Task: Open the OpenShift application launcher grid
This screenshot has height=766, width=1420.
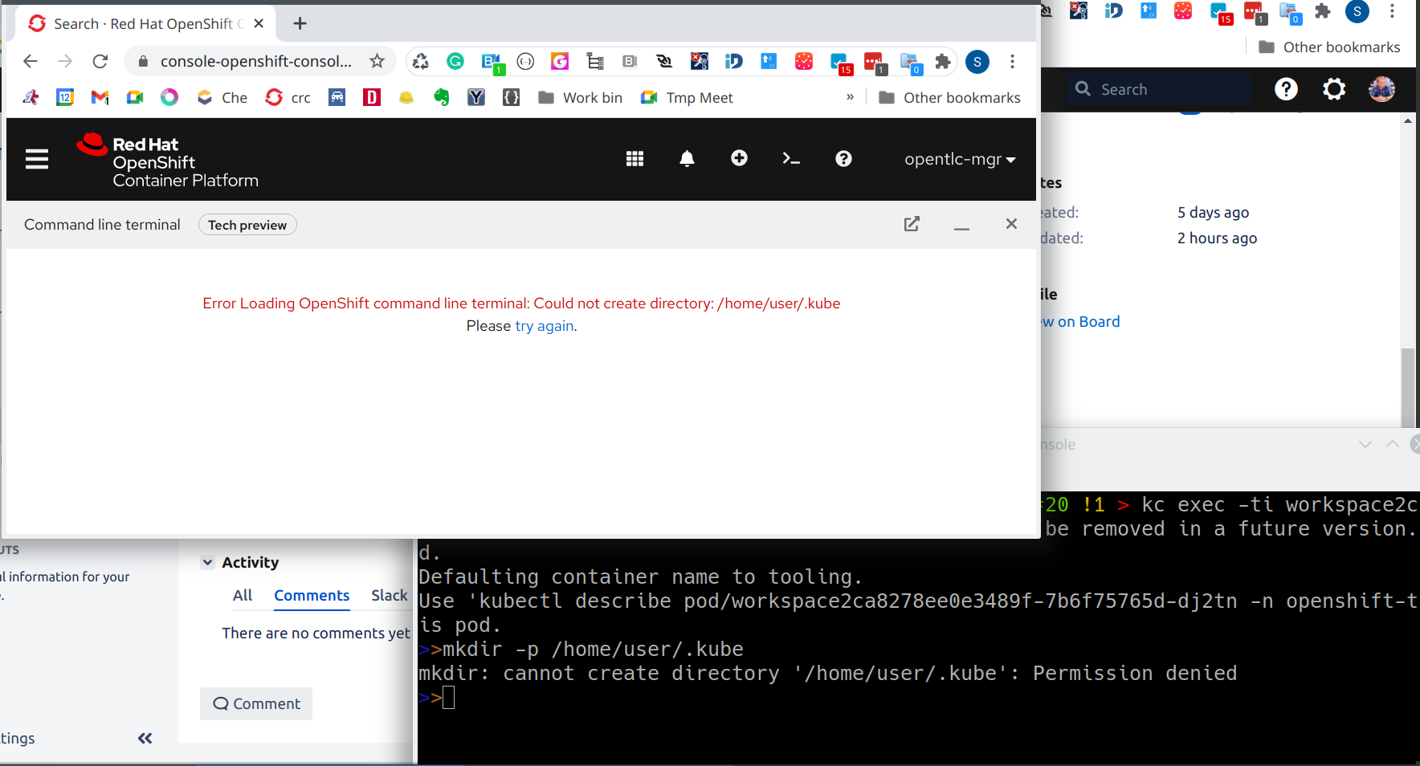Action: click(x=635, y=159)
